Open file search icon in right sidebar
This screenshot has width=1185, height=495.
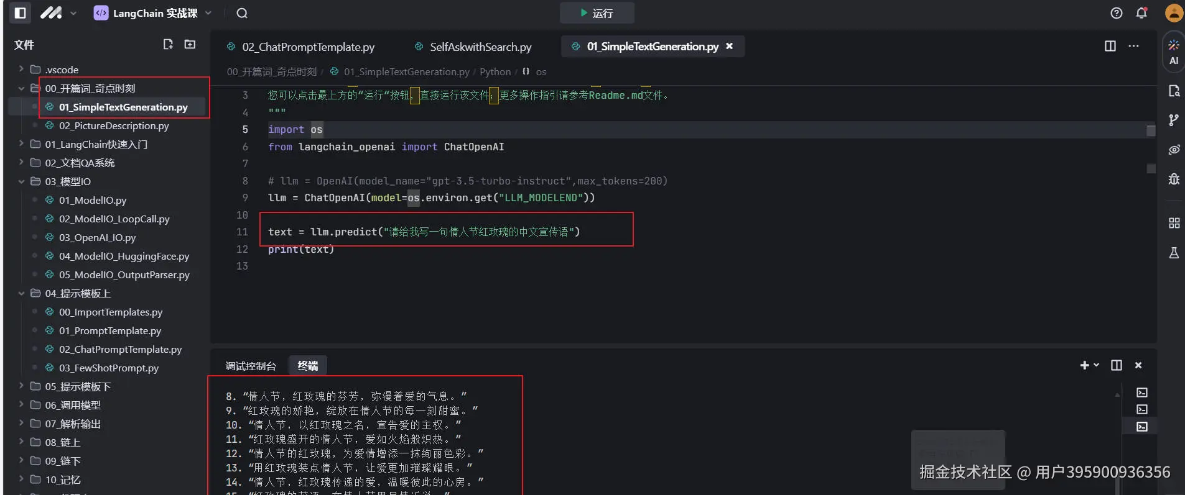tap(1174, 91)
